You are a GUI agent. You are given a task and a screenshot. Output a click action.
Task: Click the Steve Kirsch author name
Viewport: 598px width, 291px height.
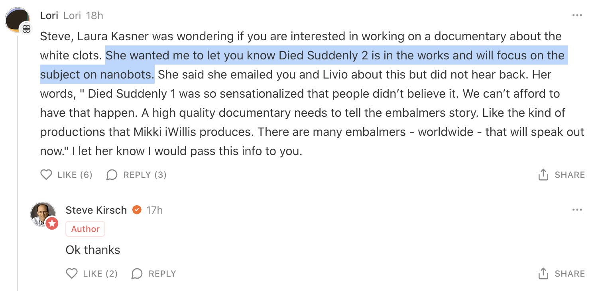tap(96, 210)
